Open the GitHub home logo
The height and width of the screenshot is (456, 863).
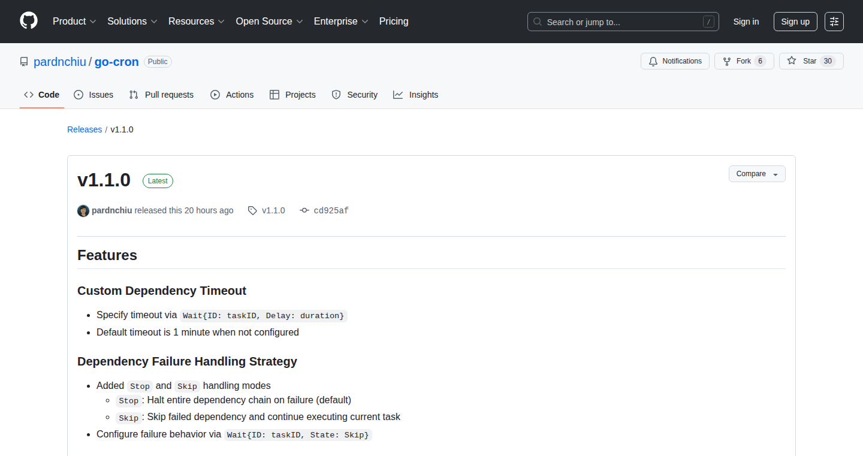(29, 21)
